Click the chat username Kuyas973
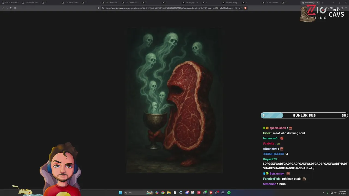The width and height of the screenshot is (349, 196). click(270, 159)
